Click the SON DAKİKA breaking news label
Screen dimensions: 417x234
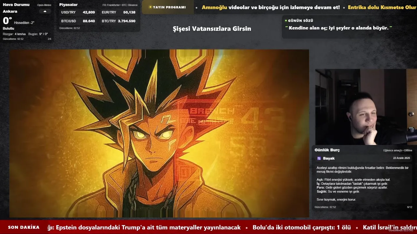[24, 227]
